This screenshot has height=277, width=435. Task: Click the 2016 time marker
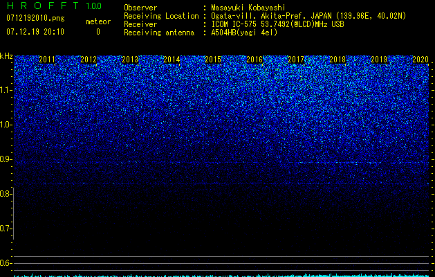(254, 59)
